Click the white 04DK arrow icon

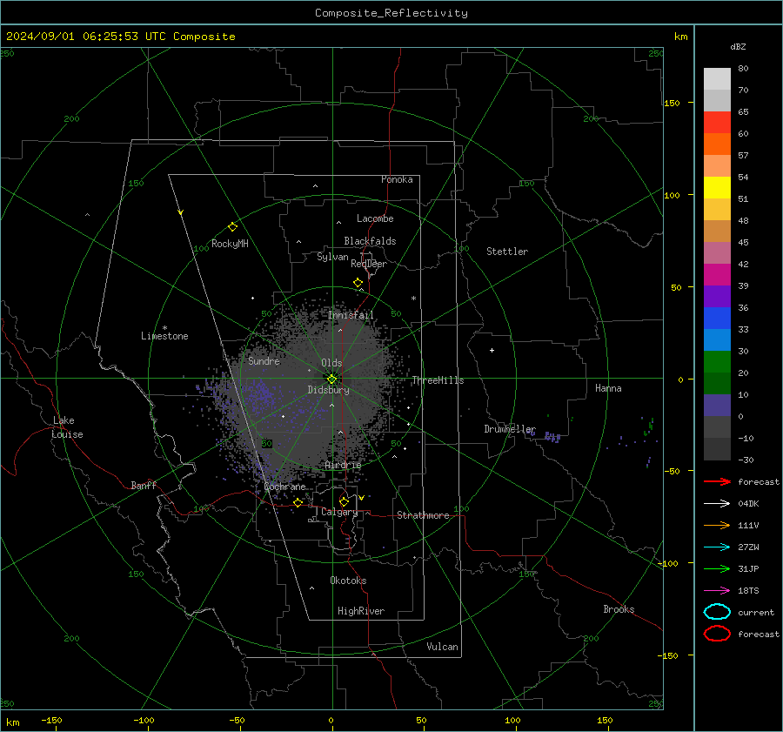tap(717, 503)
